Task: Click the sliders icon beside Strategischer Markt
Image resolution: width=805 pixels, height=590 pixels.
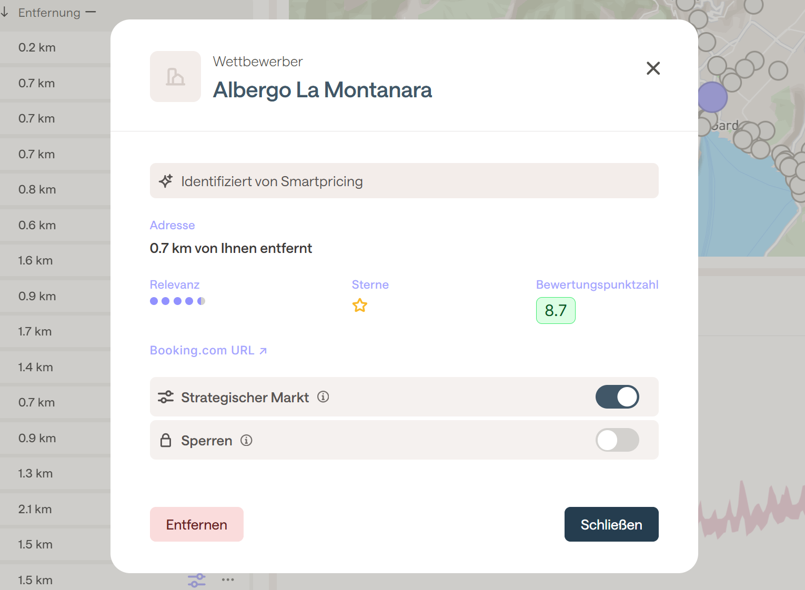Action: click(166, 397)
